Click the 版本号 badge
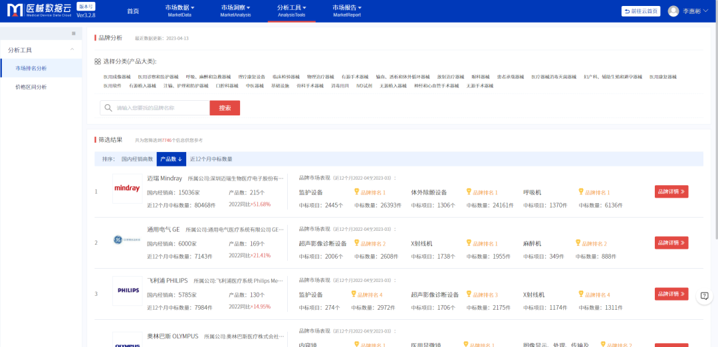This screenshot has height=347, width=718. 86,7
